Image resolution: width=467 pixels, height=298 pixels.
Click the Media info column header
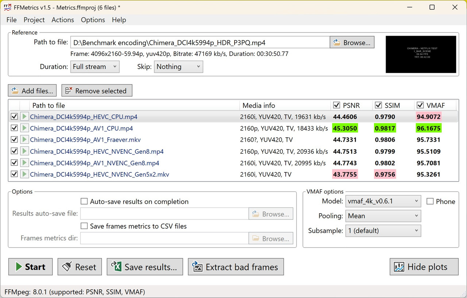[285, 106]
